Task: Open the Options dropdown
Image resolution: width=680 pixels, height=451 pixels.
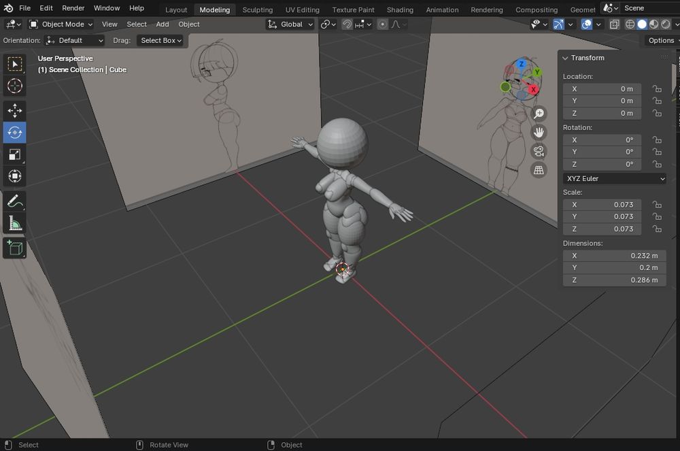Action: click(x=662, y=40)
